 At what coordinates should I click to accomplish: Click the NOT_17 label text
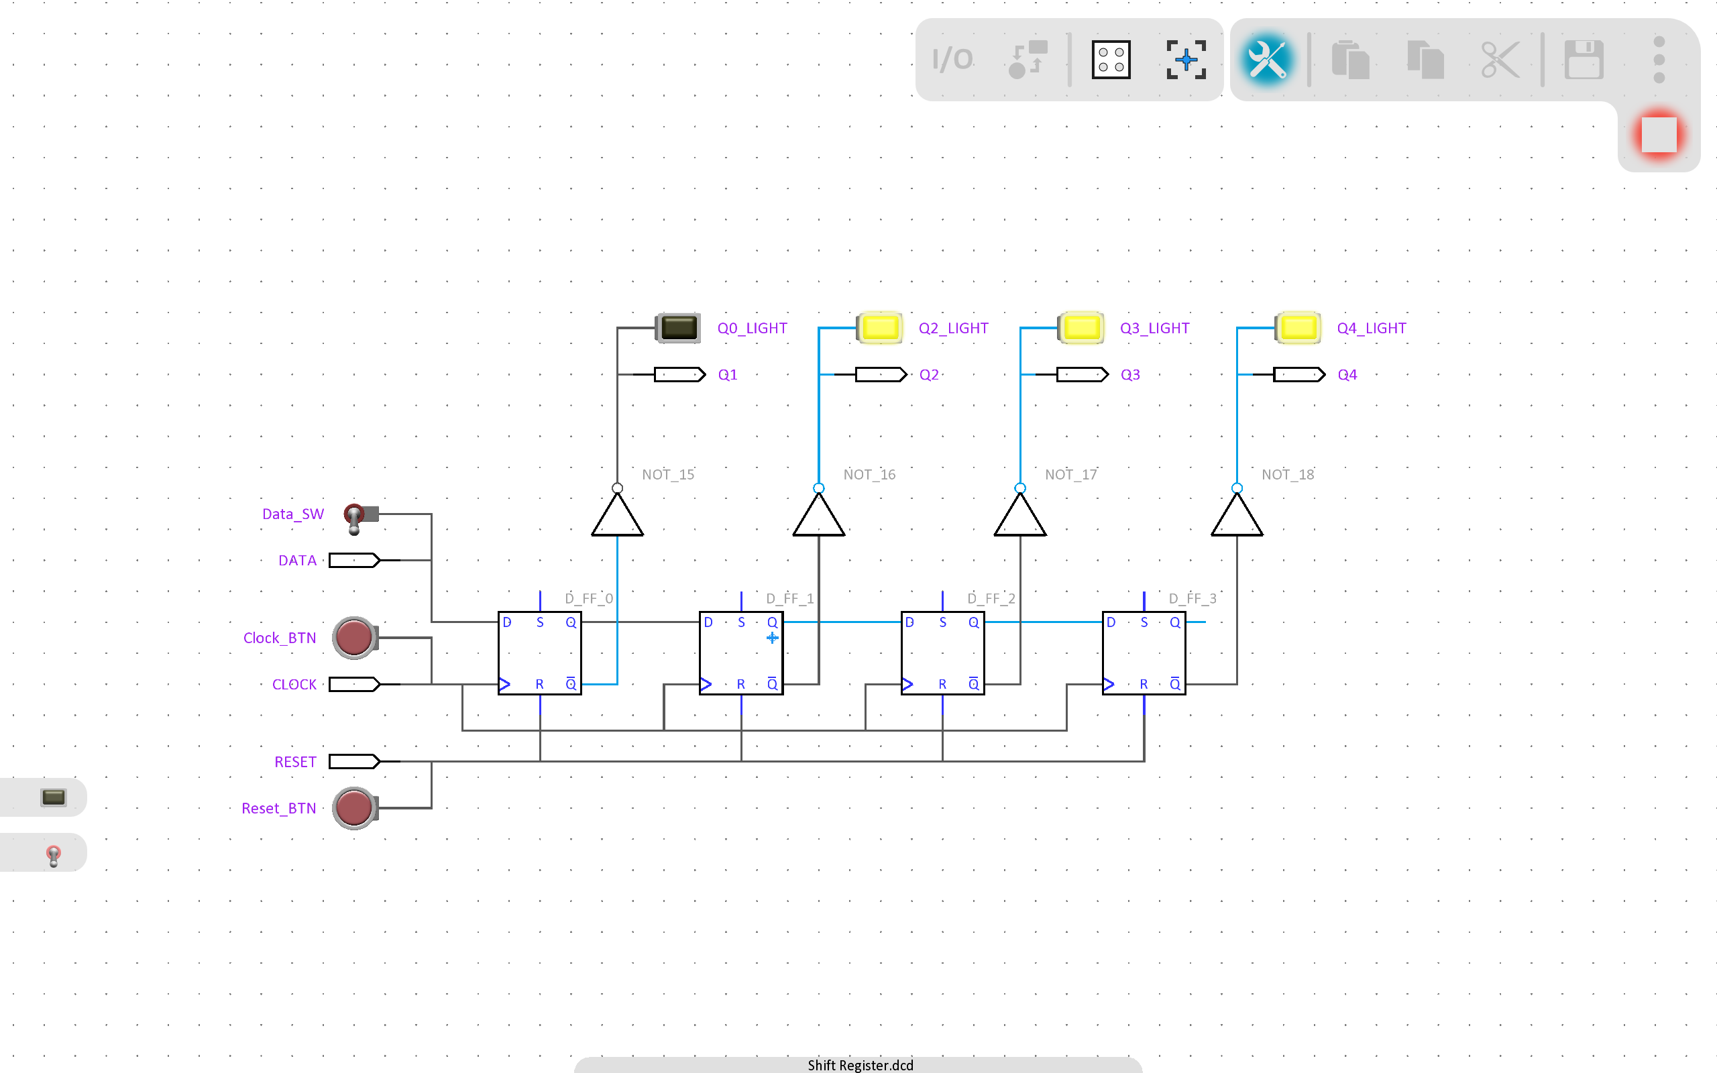pyautogui.click(x=1070, y=475)
